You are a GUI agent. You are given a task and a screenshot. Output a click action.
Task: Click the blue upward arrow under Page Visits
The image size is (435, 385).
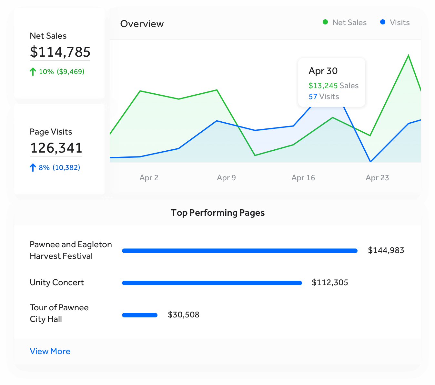tap(33, 167)
